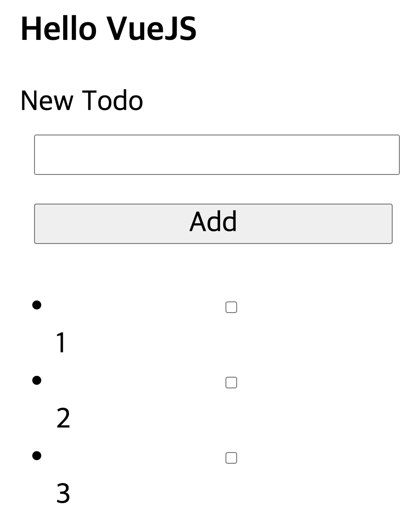Click the New Todo label
Viewport: 407px width, 531px height.
[x=81, y=100]
